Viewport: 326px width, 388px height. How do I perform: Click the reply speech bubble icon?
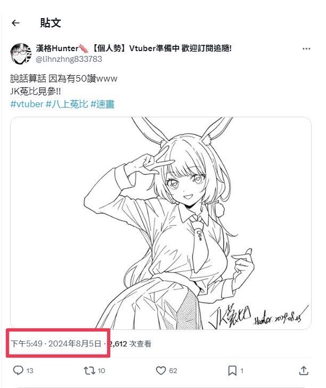[18, 370]
